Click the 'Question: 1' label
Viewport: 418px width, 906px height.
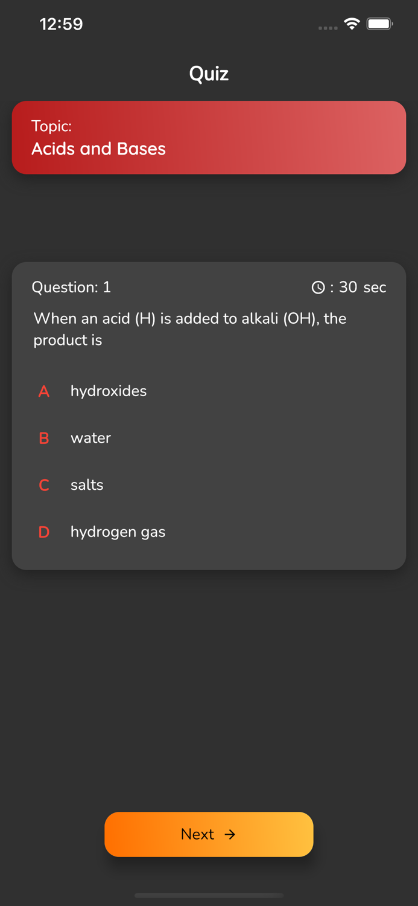click(x=71, y=288)
